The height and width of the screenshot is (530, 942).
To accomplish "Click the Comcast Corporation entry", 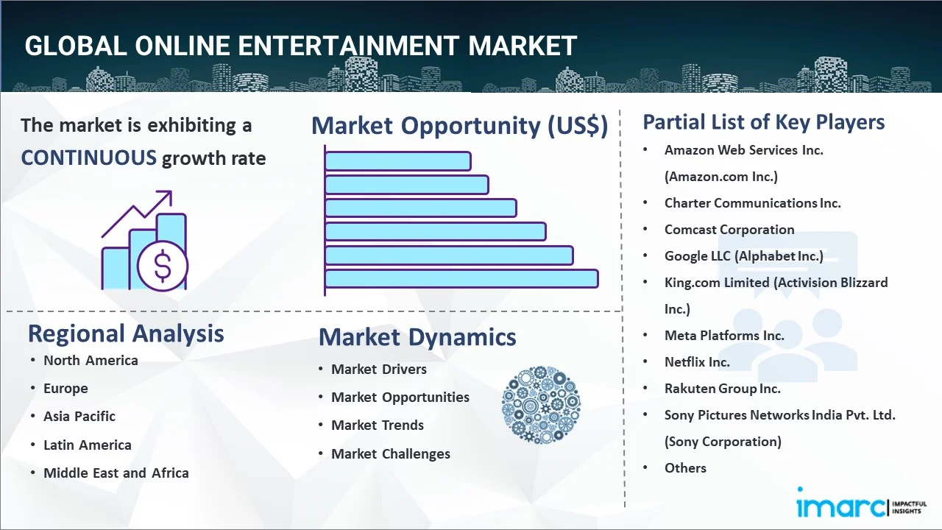I will (x=729, y=229).
